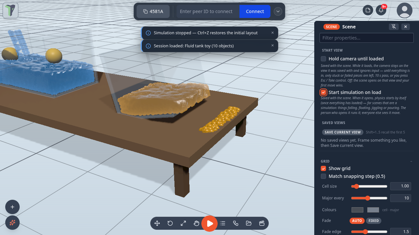
Task: Select the move tool in bottom toolbar
Action: pos(157,223)
